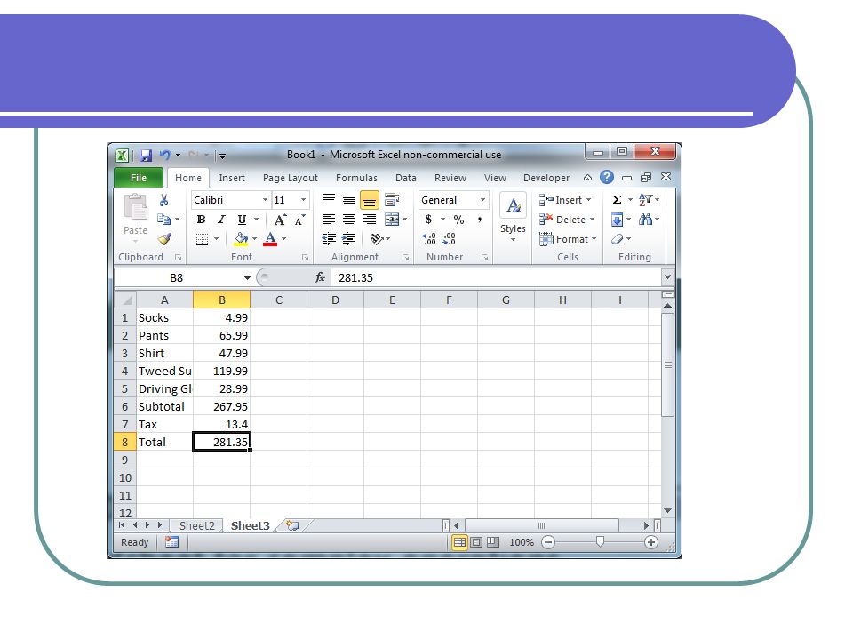Toggle Italic formatting
The width and height of the screenshot is (853, 640).
[x=221, y=220]
